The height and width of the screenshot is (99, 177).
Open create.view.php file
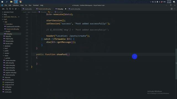point(11,61)
